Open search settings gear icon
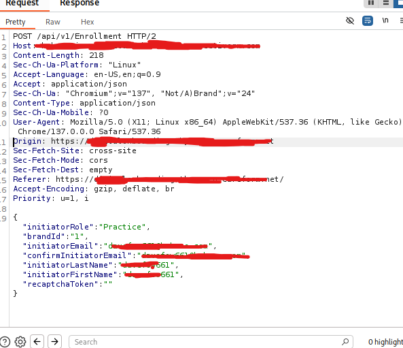 tap(20, 342)
